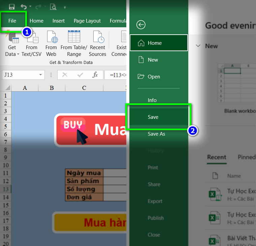Switch to the Pinned files tab
Image resolution: width=256 pixels, height=246 pixels.
point(247,157)
